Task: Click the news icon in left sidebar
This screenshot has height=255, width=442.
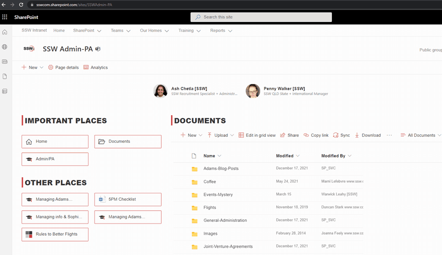Action: click(4, 61)
